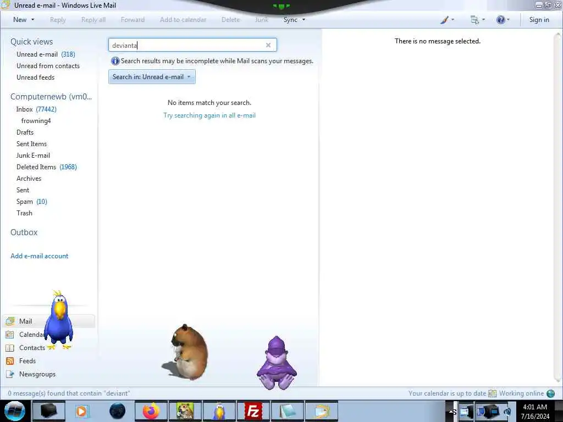Screen dimensions: 563x422
Task: Open FileZilla from the taskbar
Action: pyautogui.click(x=253, y=411)
